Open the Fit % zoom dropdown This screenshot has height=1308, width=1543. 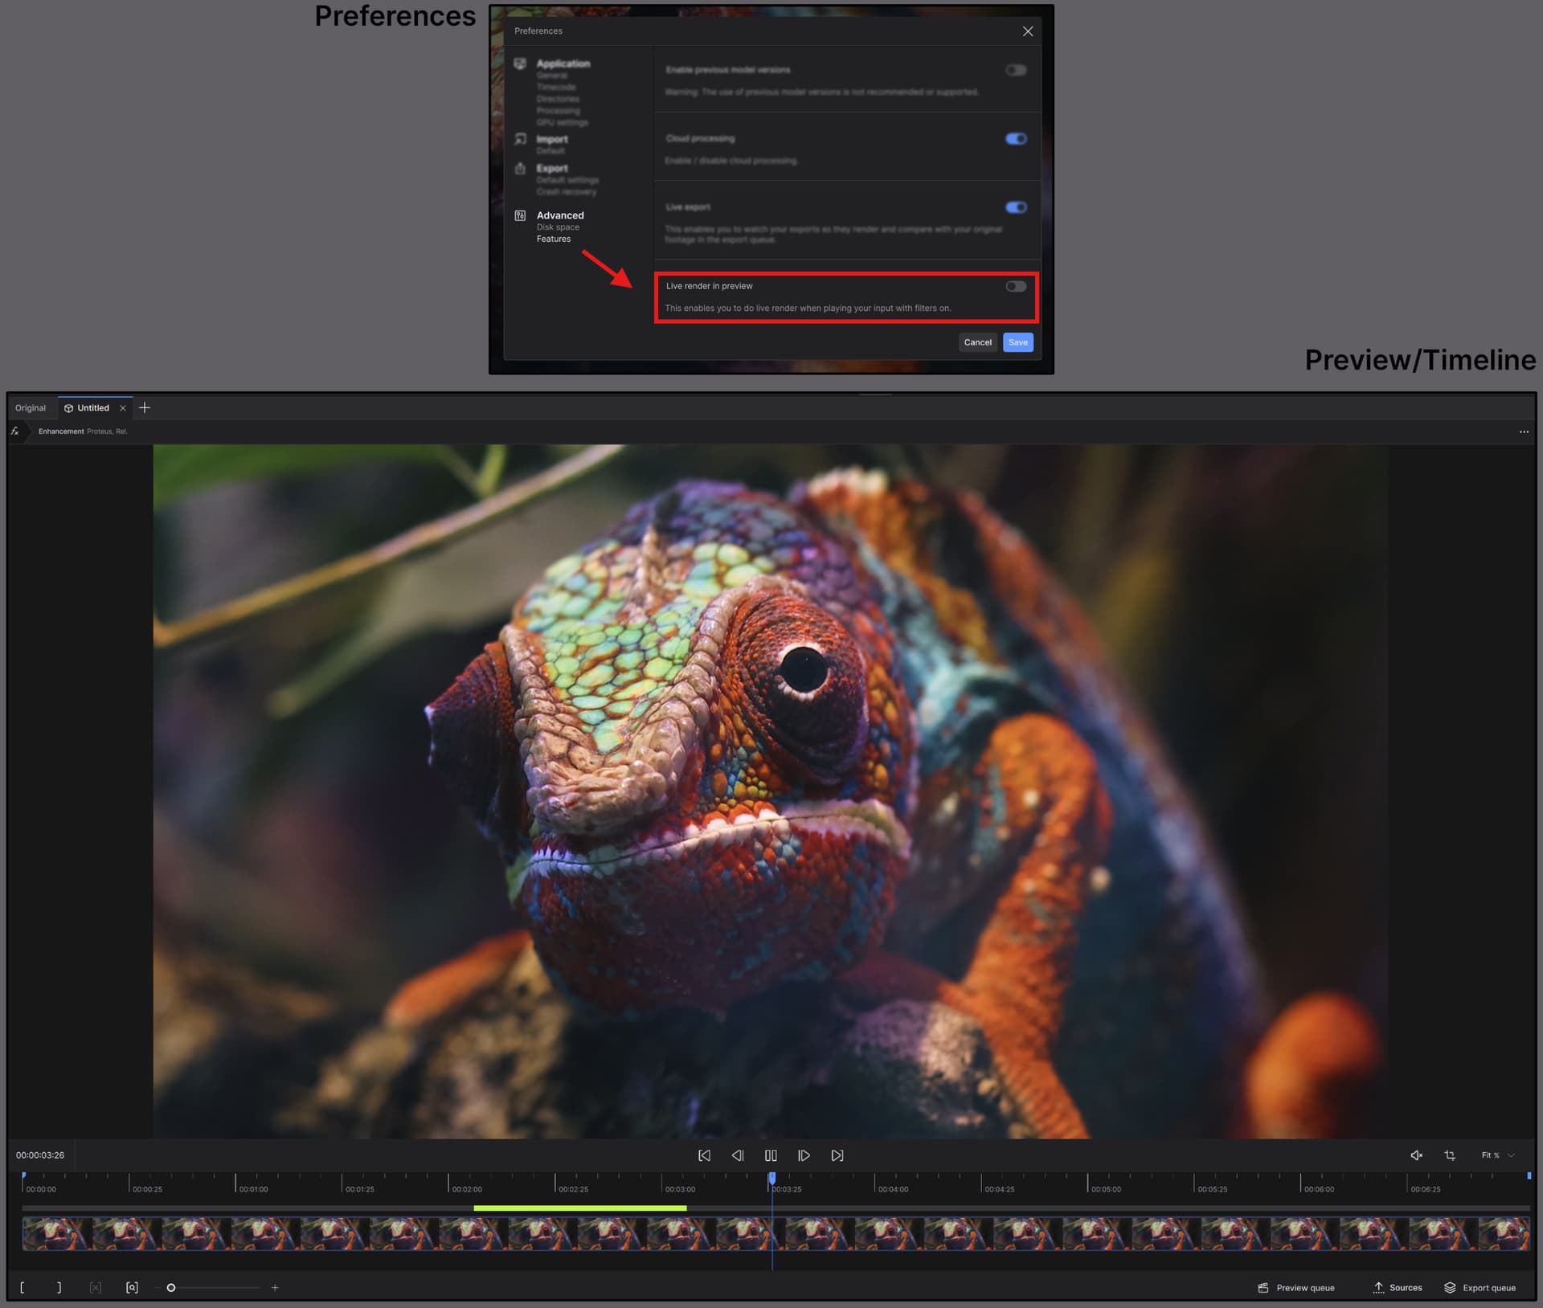pyautogui.click(x=1497, y=1155)
